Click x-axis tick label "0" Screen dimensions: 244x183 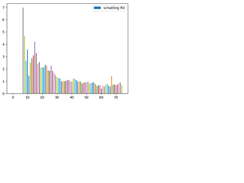coord(13,98)
